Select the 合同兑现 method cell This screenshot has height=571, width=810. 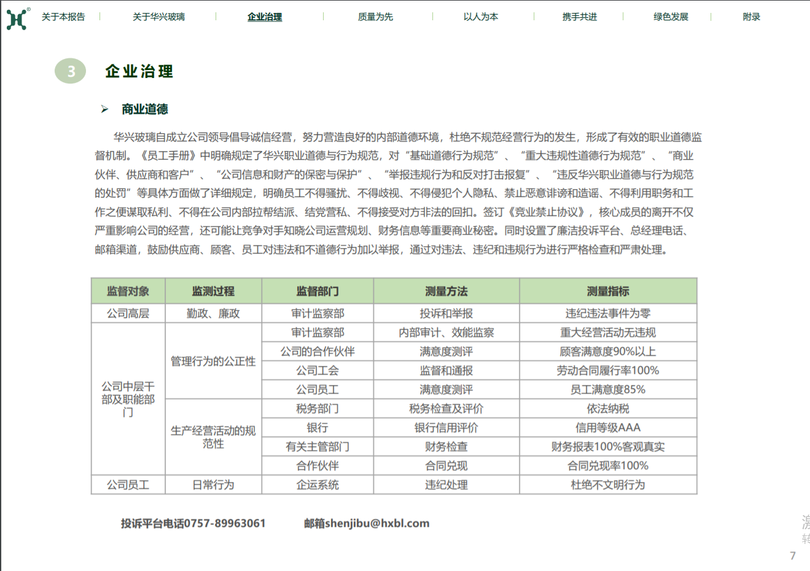tap(446, 465)
